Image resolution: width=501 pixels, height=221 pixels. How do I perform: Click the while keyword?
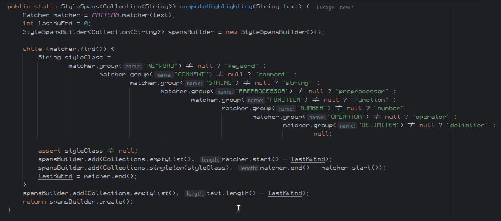coord(32,49)
